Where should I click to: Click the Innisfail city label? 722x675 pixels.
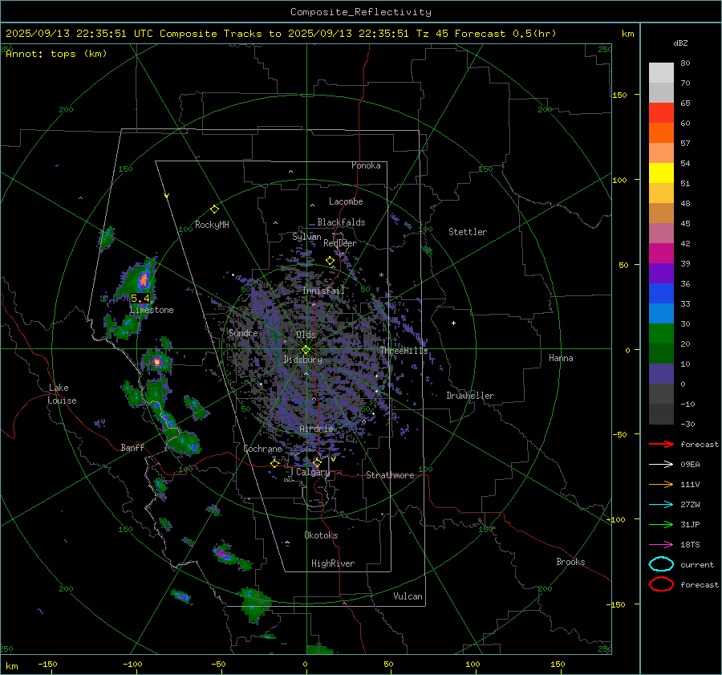click(323, 291)
